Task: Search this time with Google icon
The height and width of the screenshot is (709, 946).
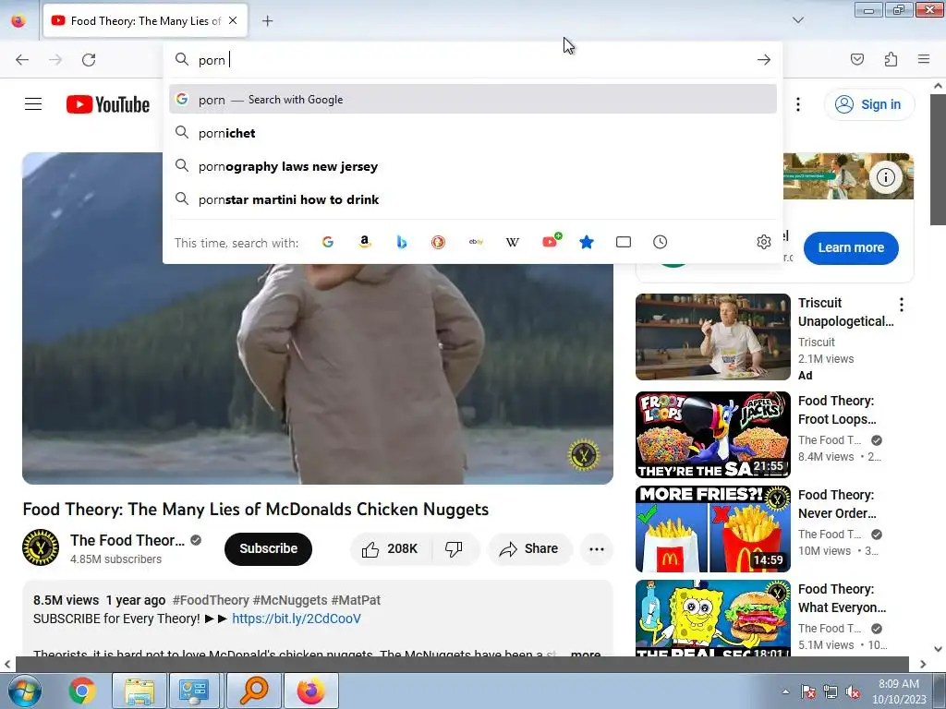Action: [328, 242]
